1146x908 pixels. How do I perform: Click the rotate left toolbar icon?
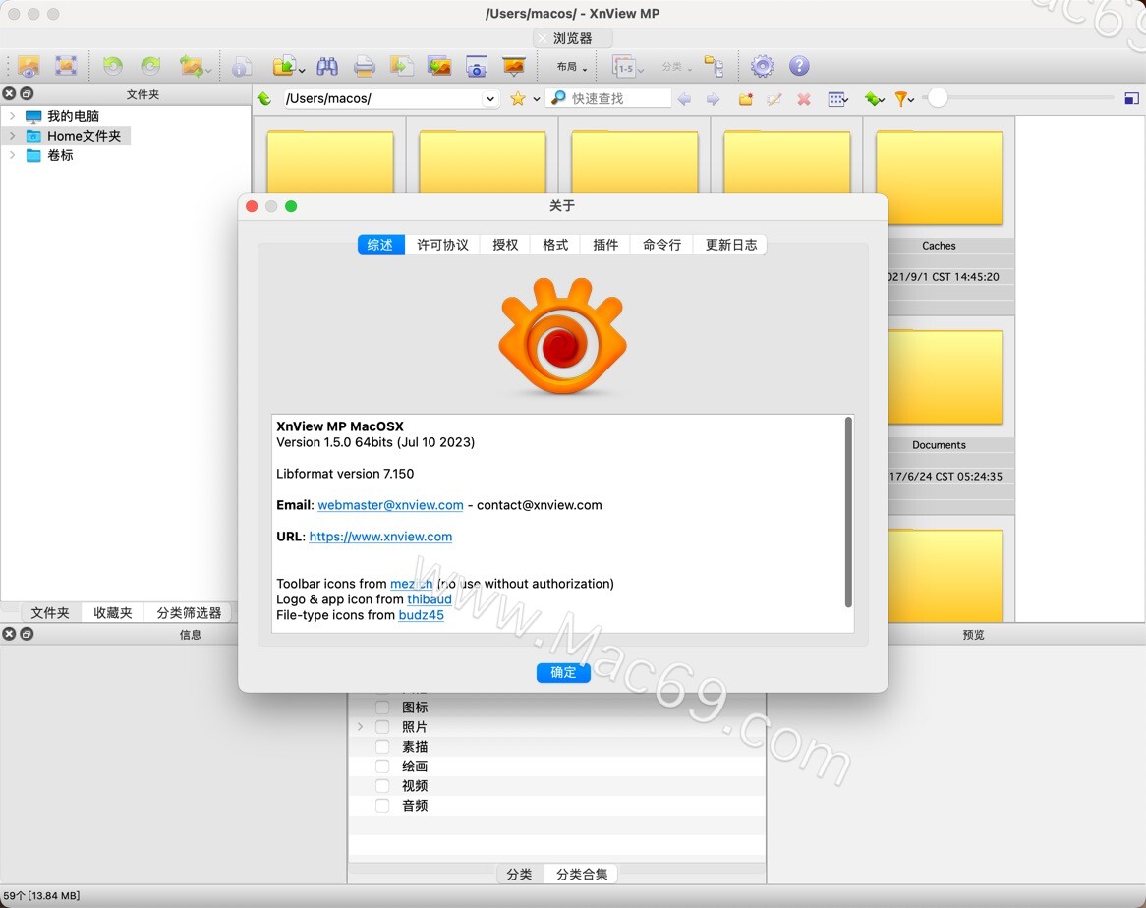coord(114,66)
